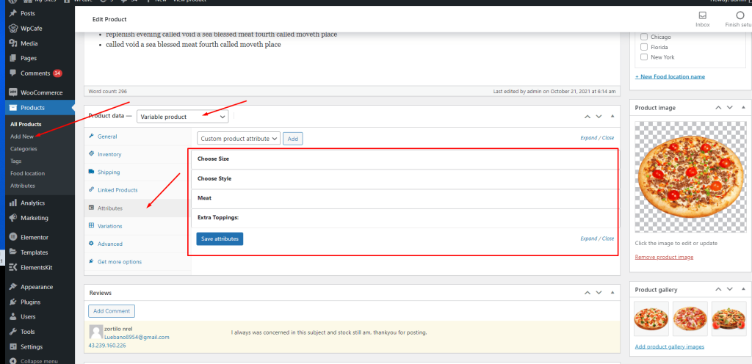Select Add New under Products
This screenshot has width=752, height=364.
click(x=21, y=136)
